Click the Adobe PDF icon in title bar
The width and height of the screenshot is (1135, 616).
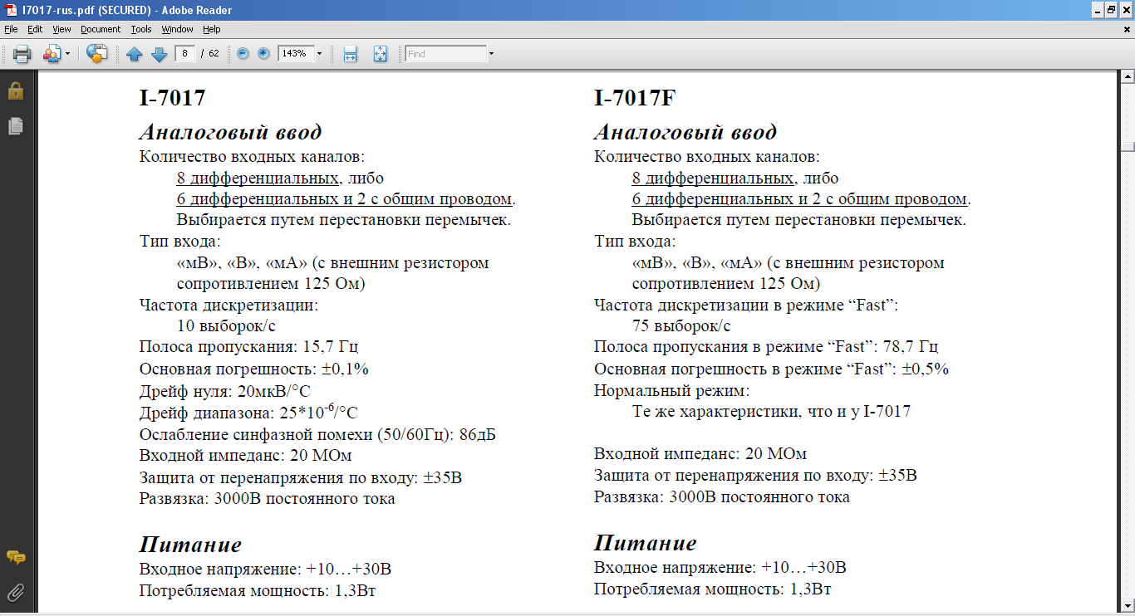pyautogui.click(x=11, y=10)
